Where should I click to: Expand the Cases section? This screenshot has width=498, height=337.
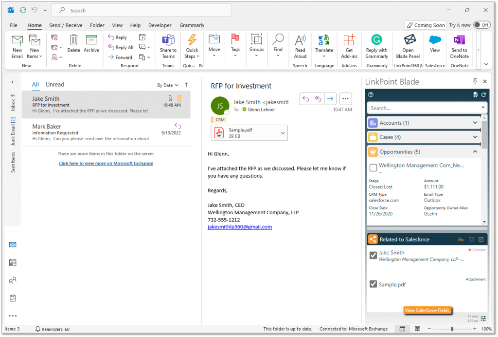476,137
